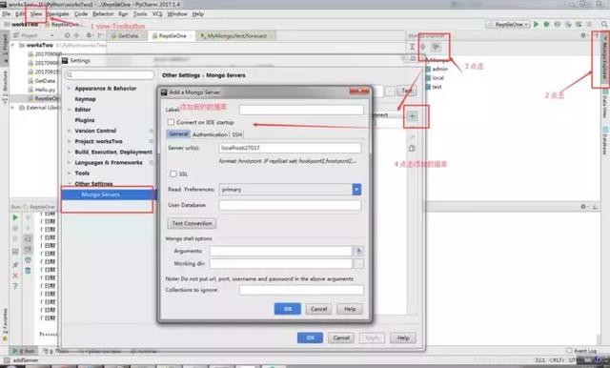The height and width of the screenshot is (368, 610).
Task: Open the Refactor menu
Action: tap(103, 14)
